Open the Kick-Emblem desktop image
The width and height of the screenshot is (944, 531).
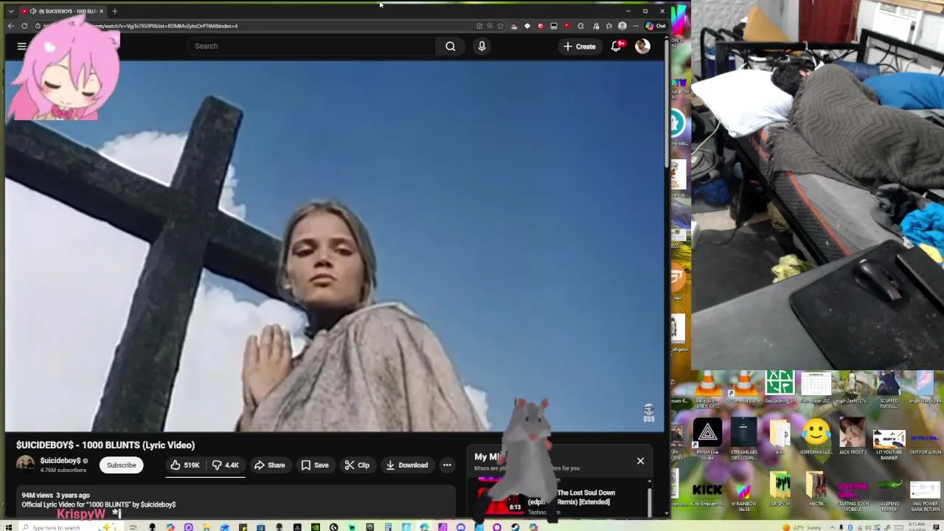tap(707, 494)
